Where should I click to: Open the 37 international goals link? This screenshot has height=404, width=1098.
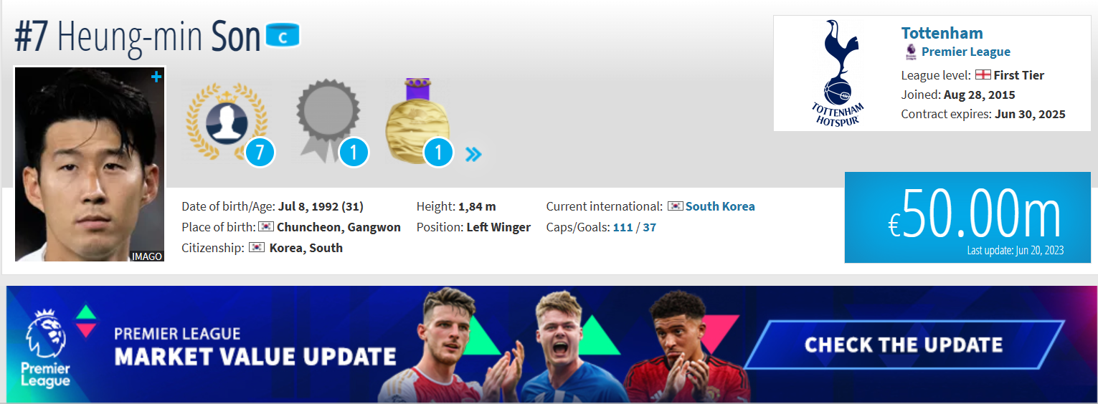[649, 228]
